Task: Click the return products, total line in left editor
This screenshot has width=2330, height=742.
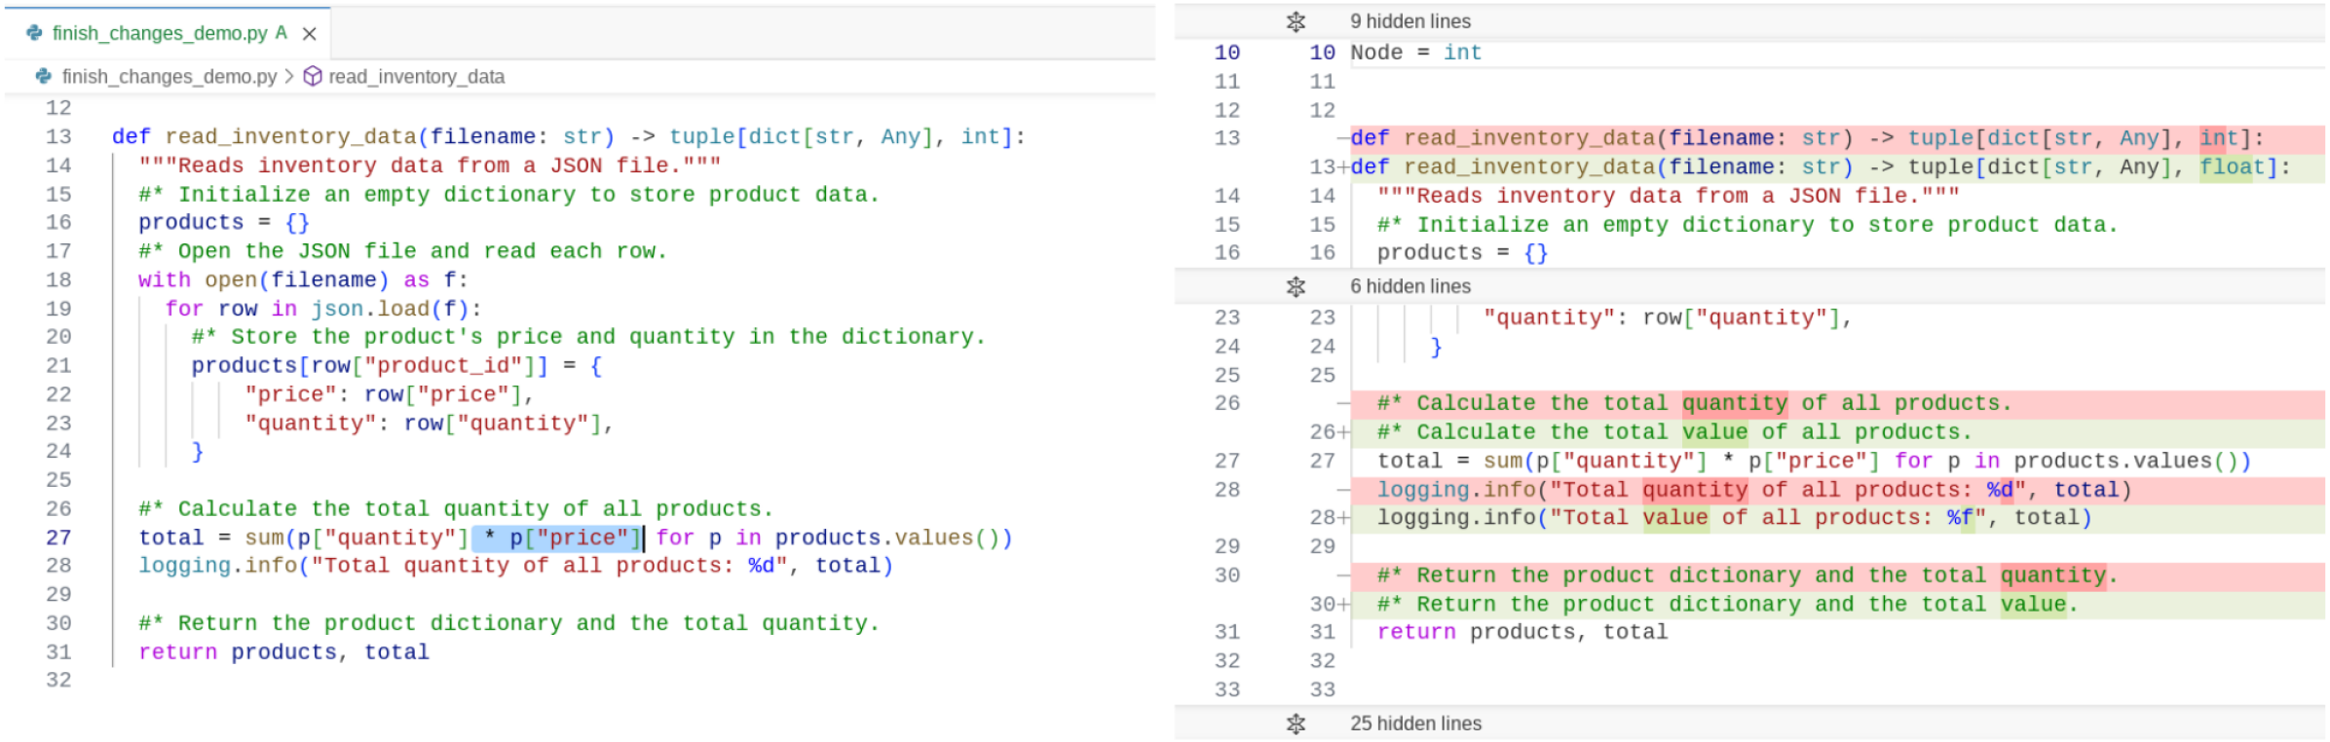Action: tap(283, 652)
